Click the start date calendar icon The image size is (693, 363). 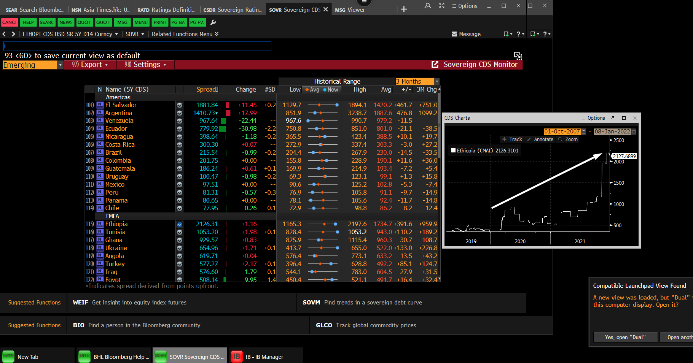(584, 132)
